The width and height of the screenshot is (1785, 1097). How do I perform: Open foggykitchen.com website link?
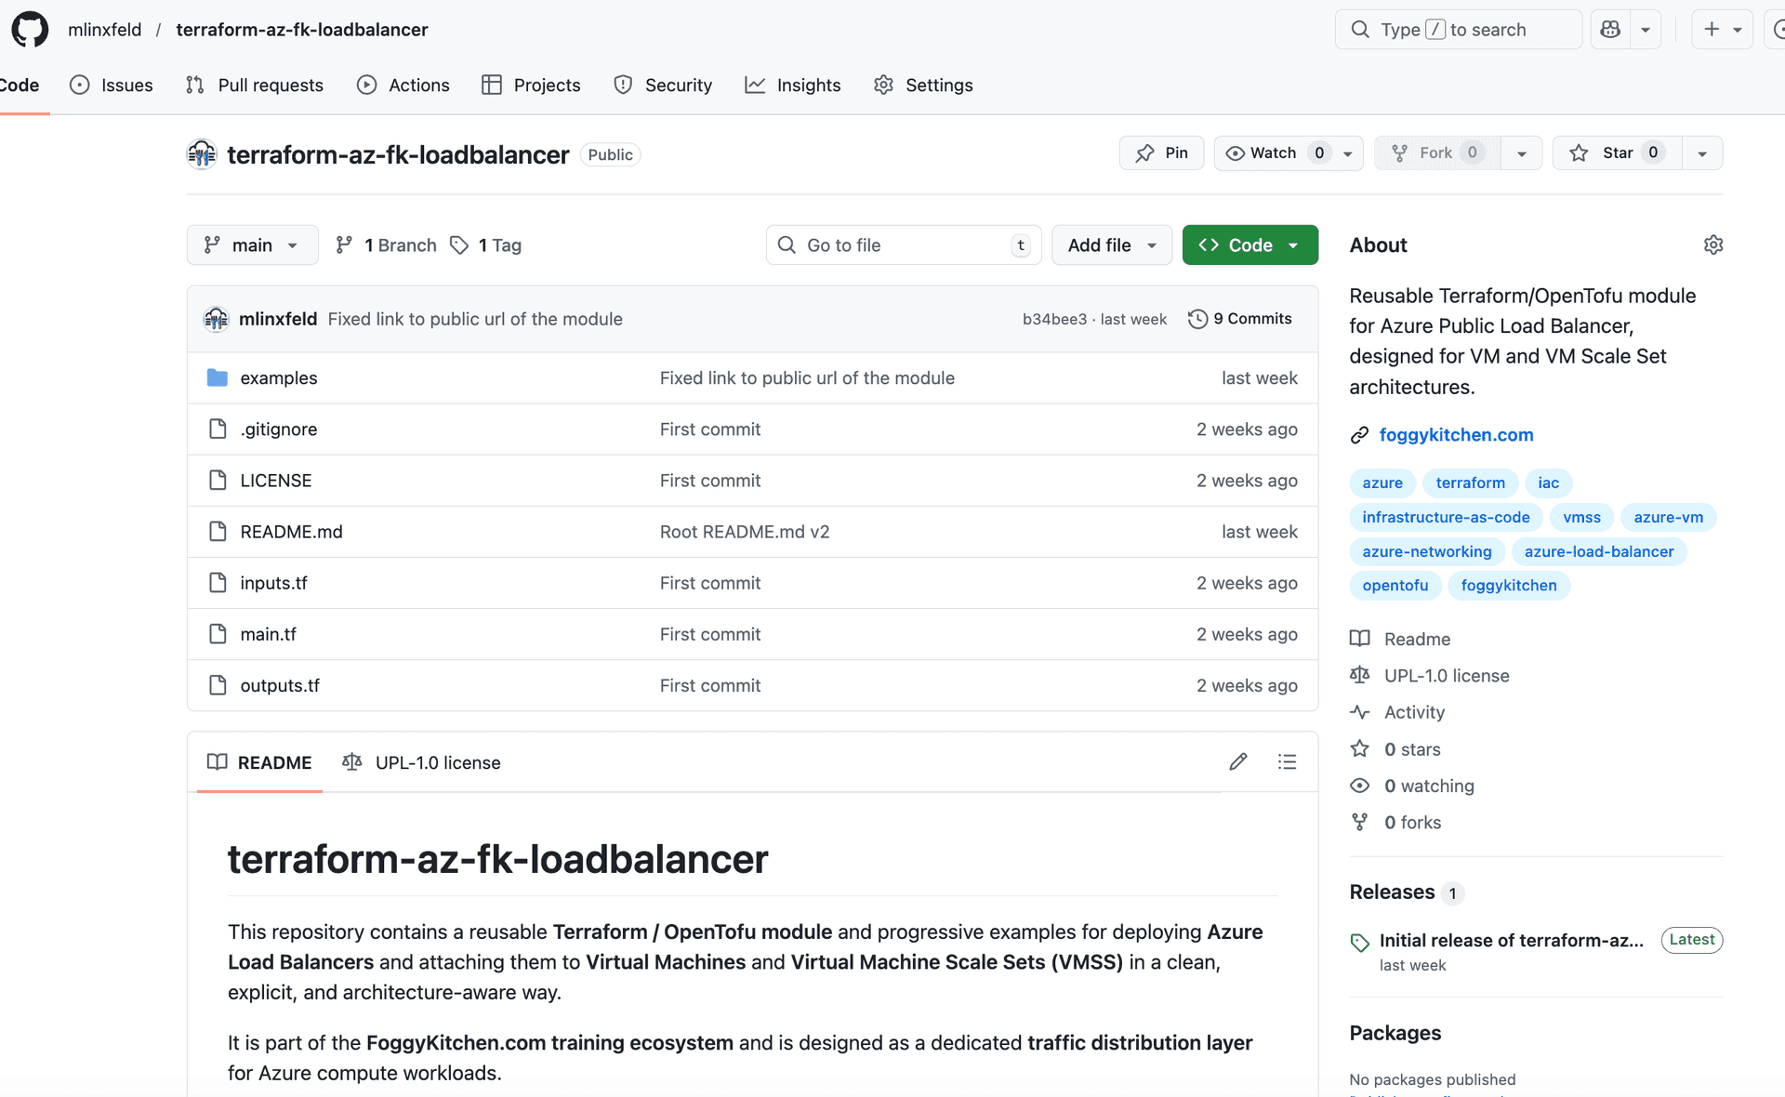[1456, 435]
